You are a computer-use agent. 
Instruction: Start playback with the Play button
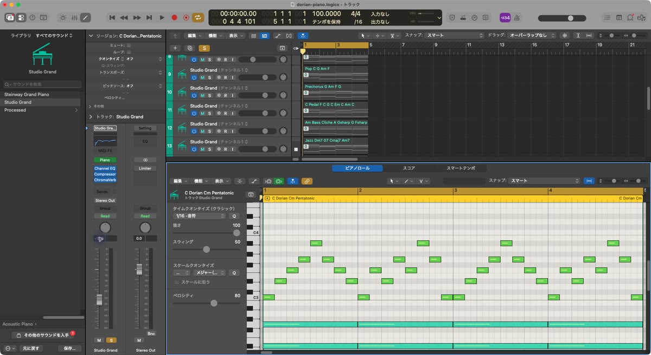[x=161, y=17]
